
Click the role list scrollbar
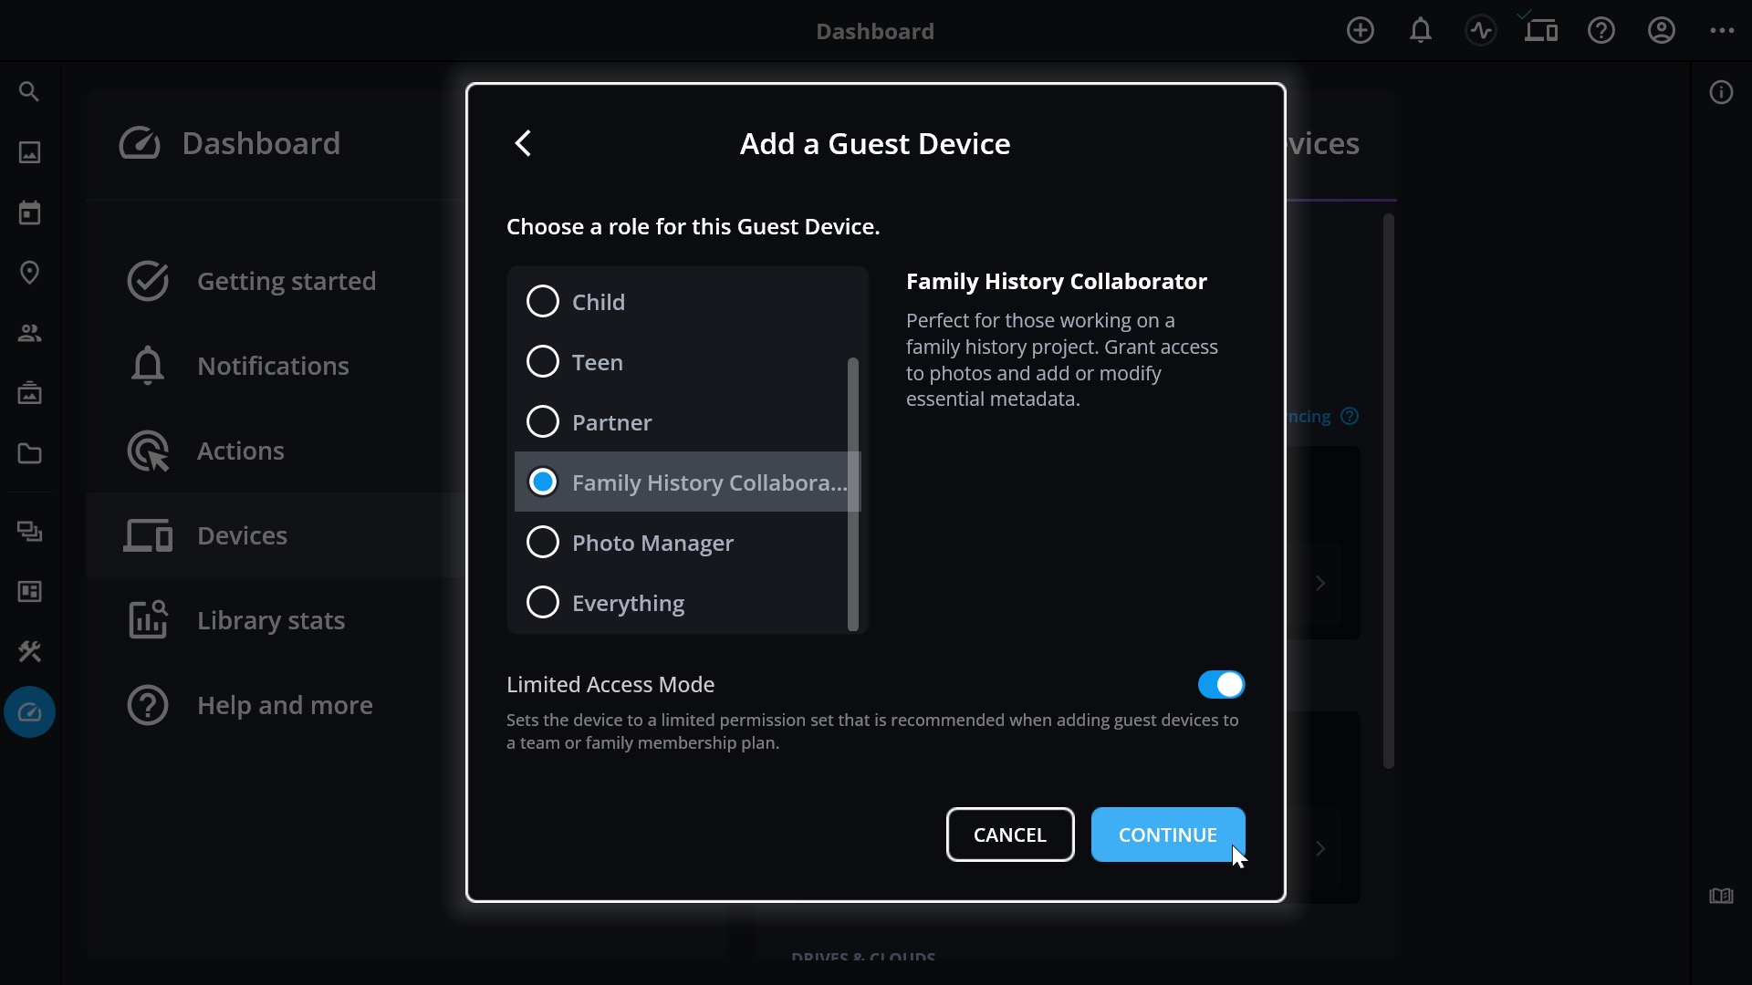coord(853,493)
